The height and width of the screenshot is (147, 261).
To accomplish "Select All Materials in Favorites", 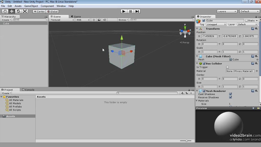I will coord(16,100).
